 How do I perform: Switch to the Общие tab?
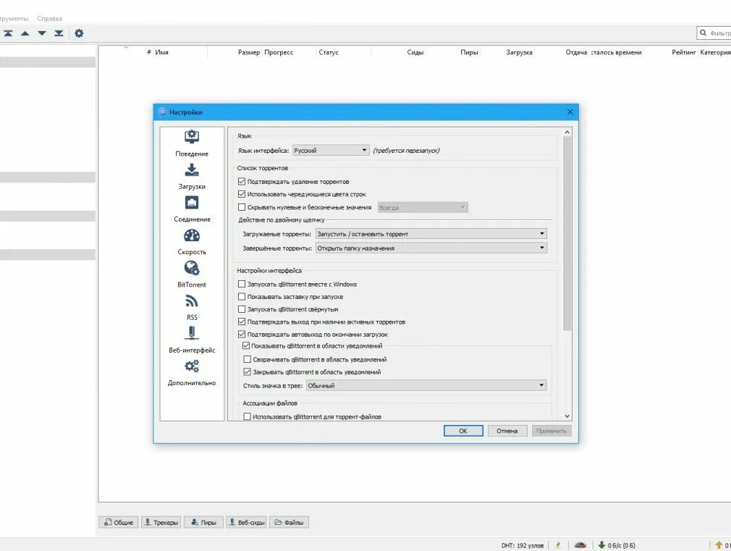click(119, 522)
